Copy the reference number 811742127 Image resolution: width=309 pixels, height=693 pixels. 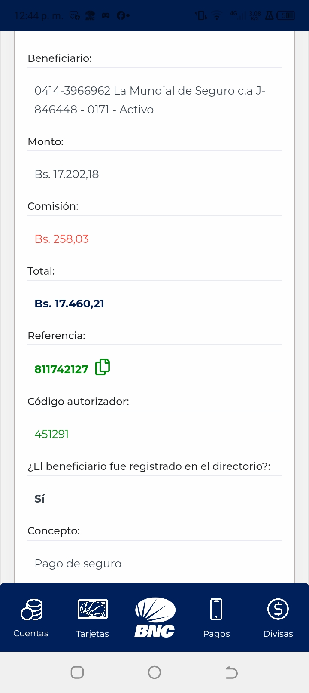[103, 367]
